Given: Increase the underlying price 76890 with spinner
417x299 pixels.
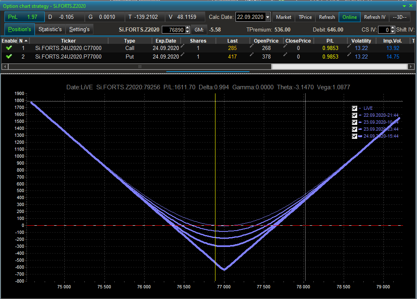Looking at the screenshot, I should 188,28.
